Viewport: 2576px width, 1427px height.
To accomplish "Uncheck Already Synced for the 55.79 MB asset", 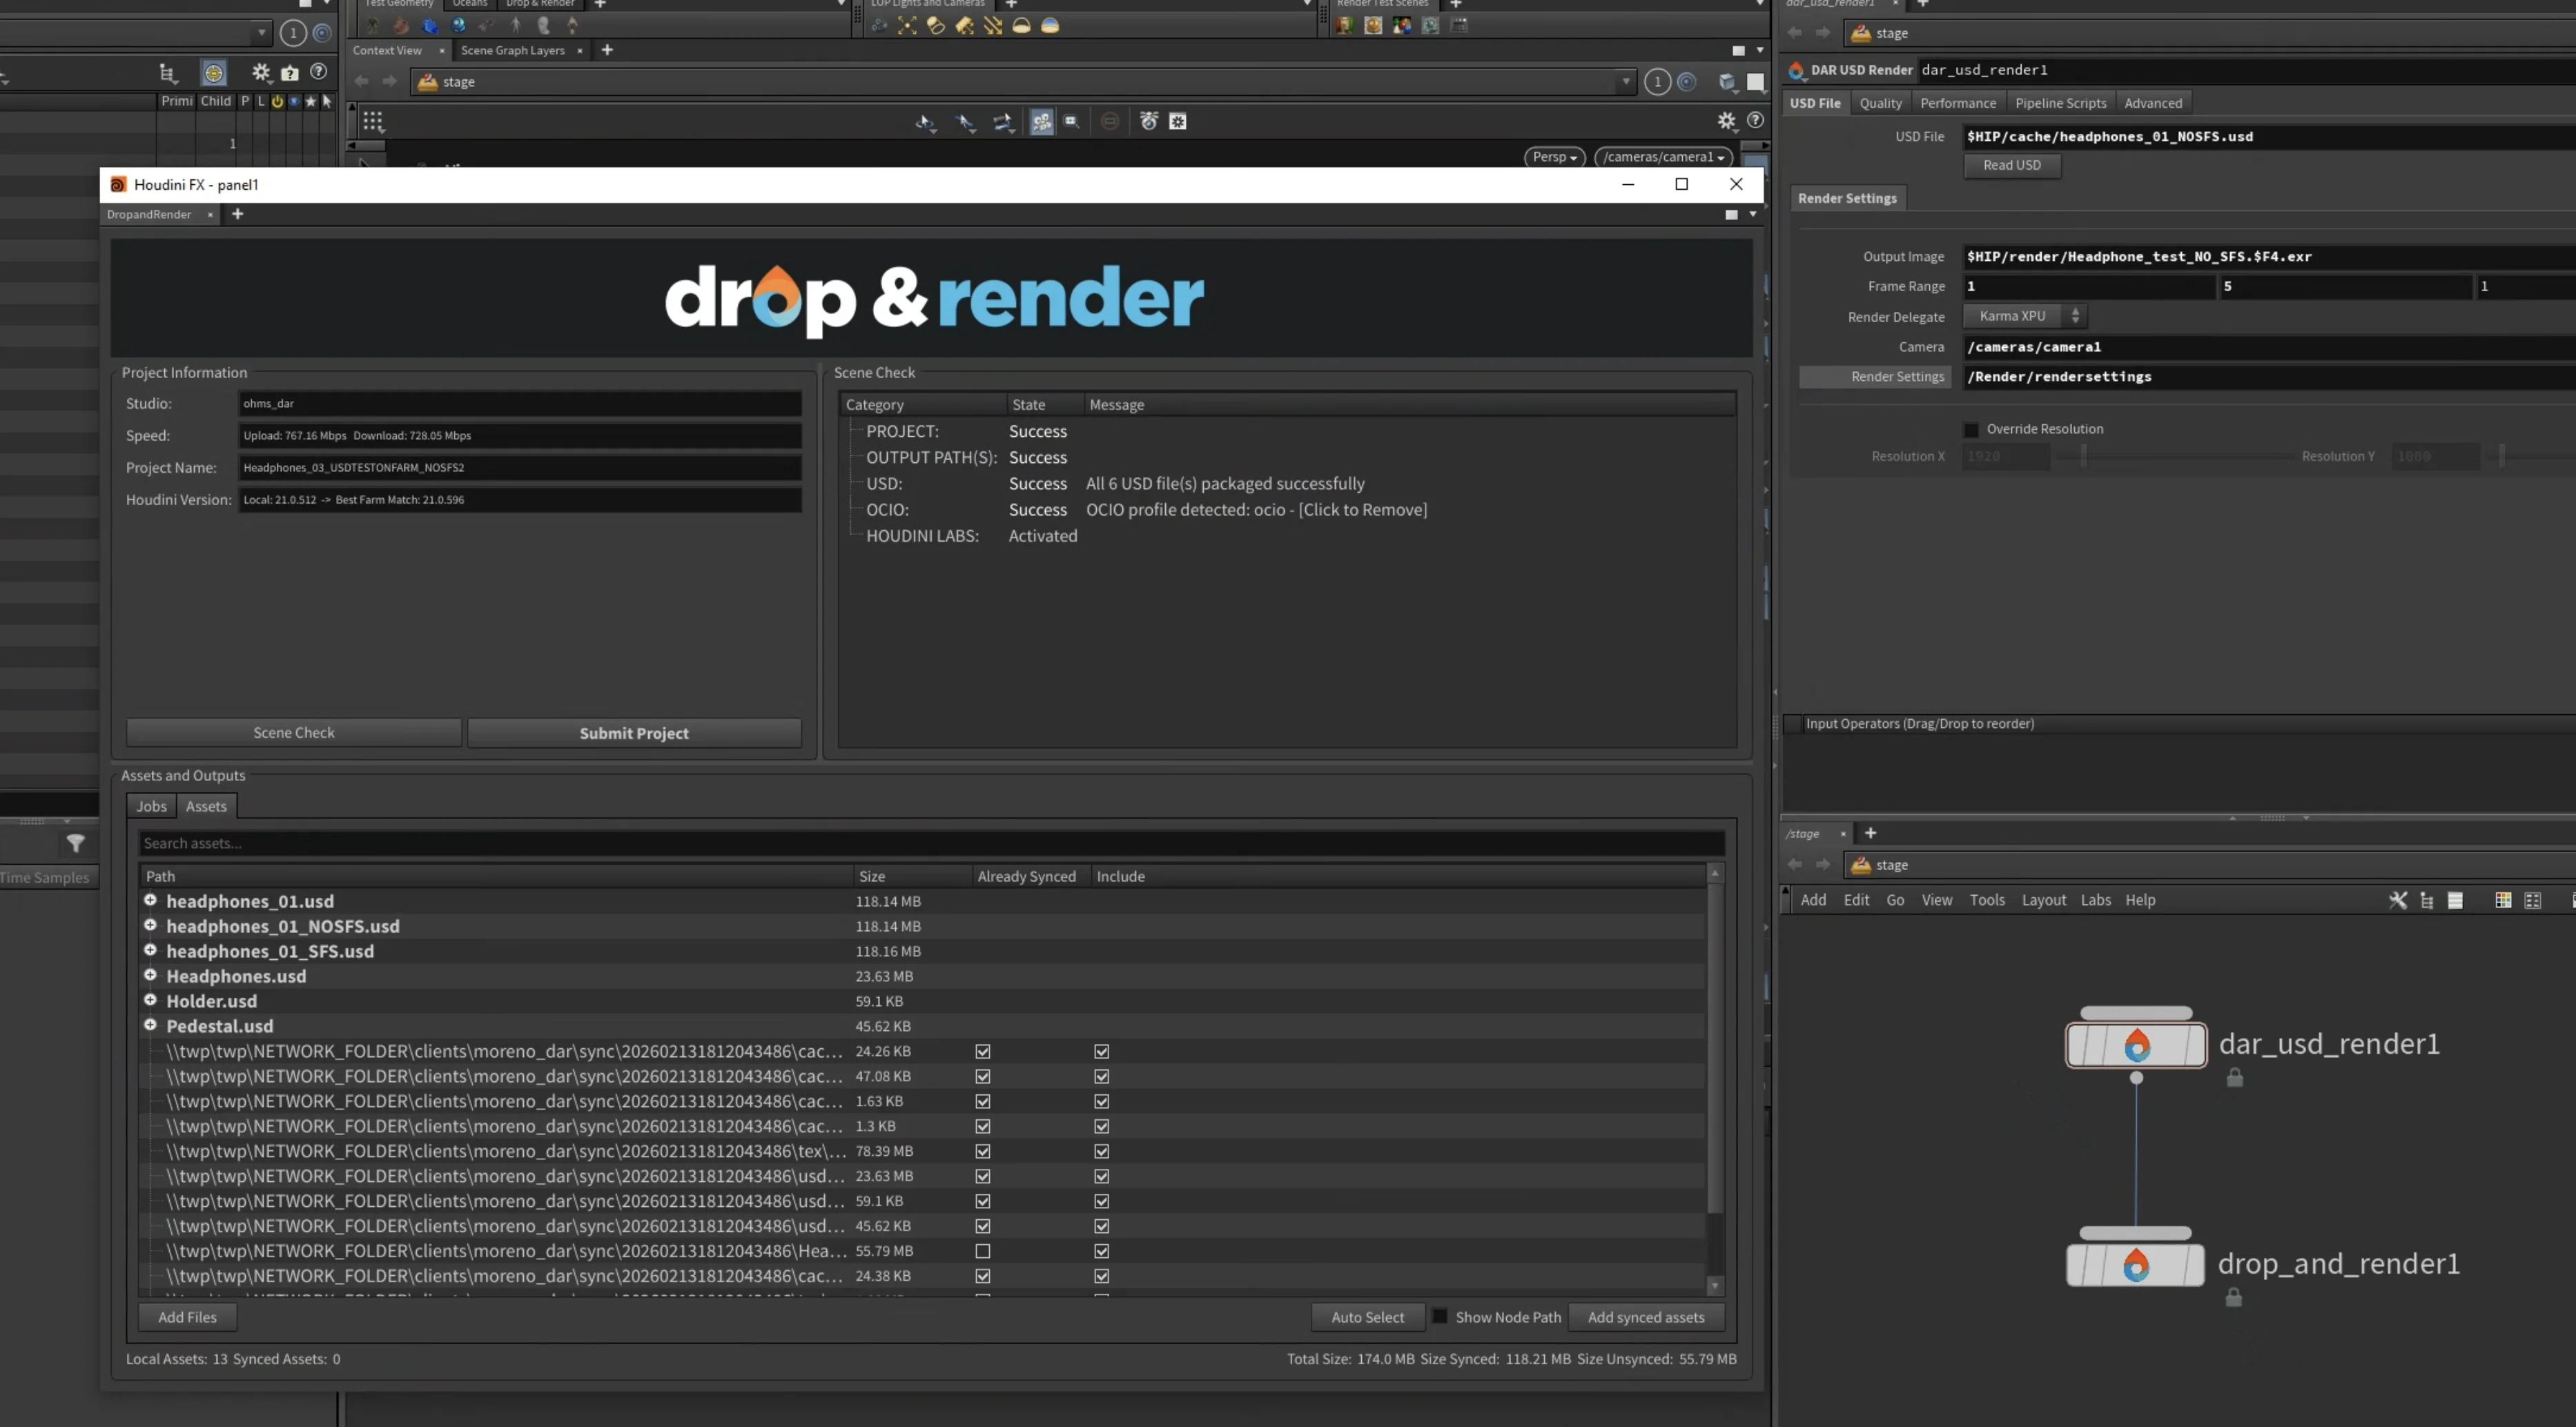I will (x=983, y=1250).
